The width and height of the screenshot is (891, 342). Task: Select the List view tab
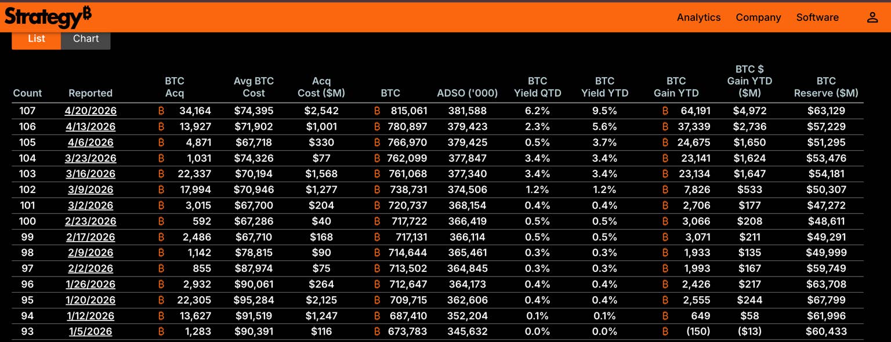click(x=36, y=39)
